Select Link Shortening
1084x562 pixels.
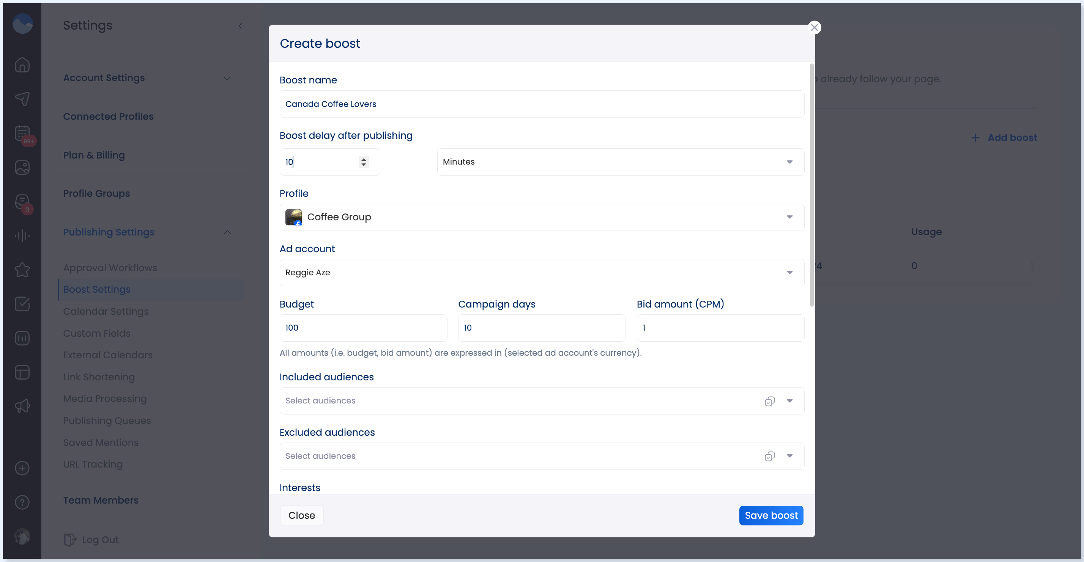tap(99, 377)
